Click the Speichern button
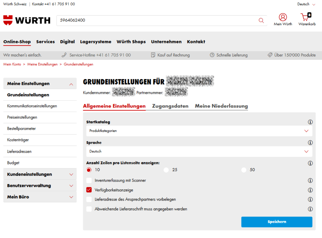This screenshot has height=238, width=322. click(x=277, y=222)
